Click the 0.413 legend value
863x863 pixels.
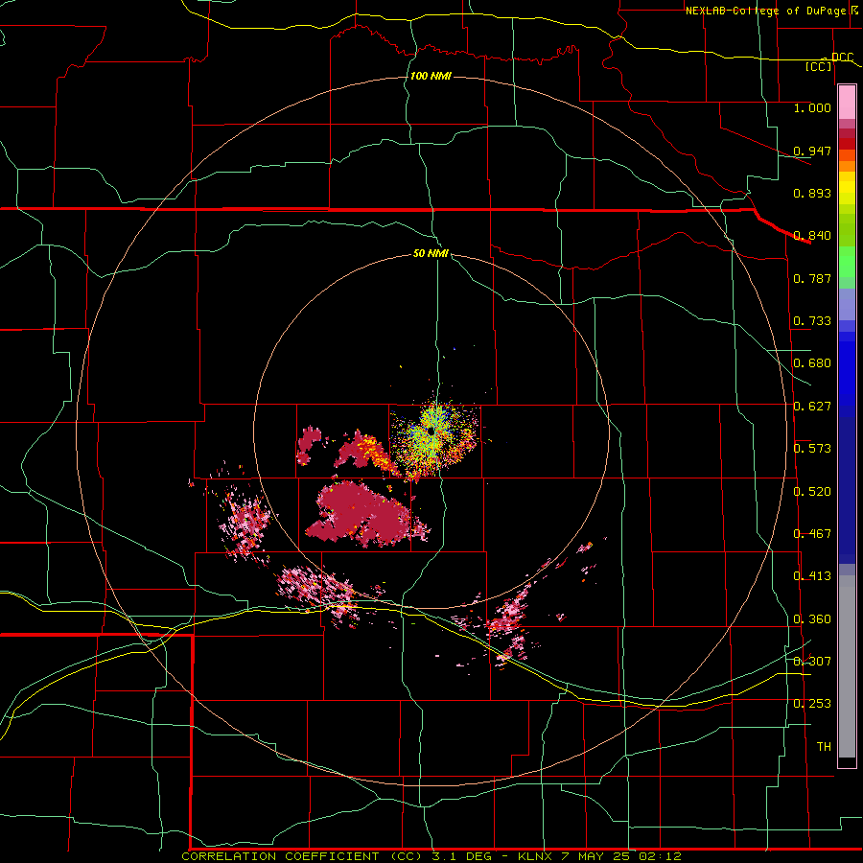tap(812, 576)
